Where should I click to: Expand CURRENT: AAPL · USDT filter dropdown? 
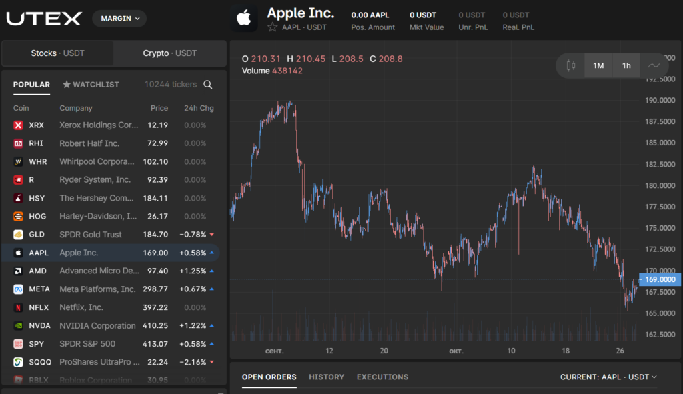point(608,377)
